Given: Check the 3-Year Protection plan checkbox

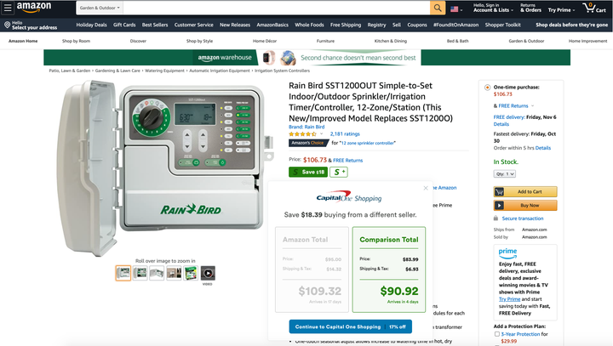Looking at the screenshot, I should point(497,334).
